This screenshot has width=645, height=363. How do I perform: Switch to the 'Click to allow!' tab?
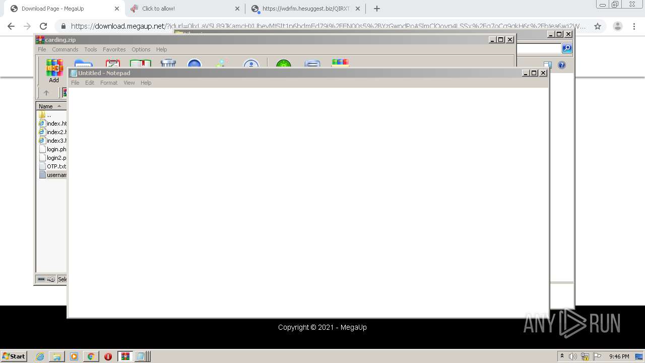(184, 9)
